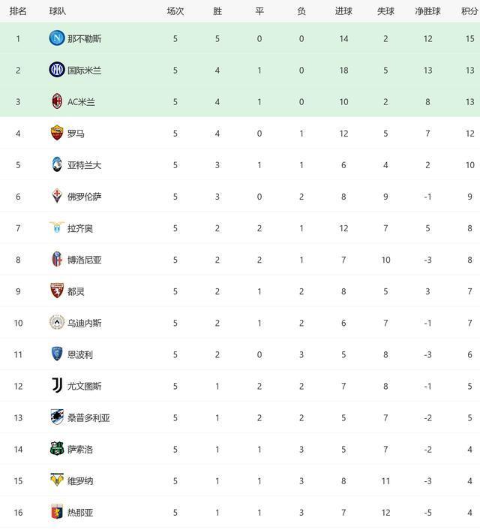Click the Bologna (博洛尼亚) team crest
Viewport: 480px width, 530px height.
click(57, 259)
